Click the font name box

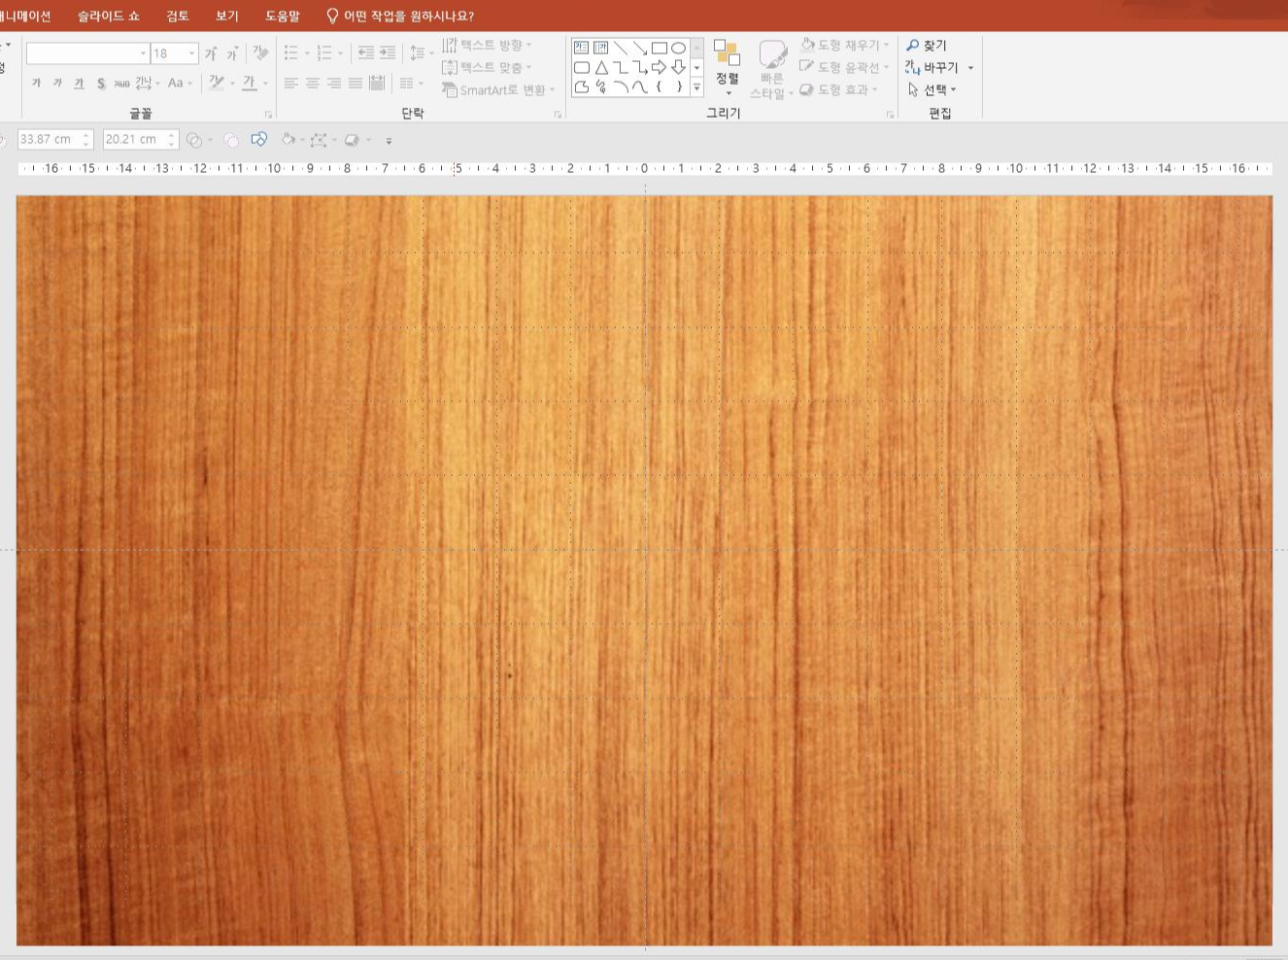pyautogui.click(x=87, y=53)
